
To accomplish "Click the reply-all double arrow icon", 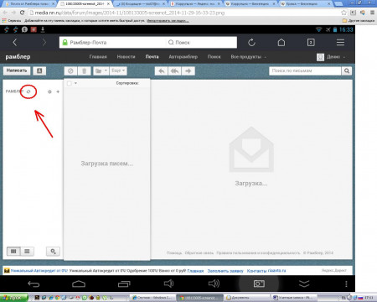I will click(175, 71).
